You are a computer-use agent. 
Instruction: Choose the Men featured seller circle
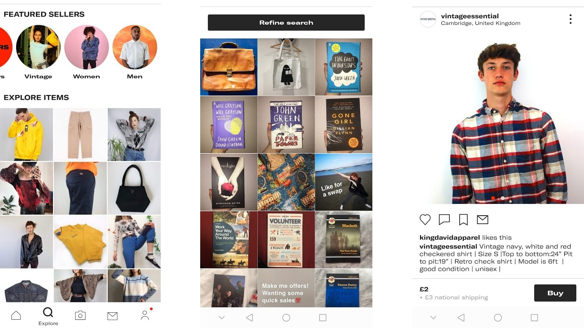135,47
